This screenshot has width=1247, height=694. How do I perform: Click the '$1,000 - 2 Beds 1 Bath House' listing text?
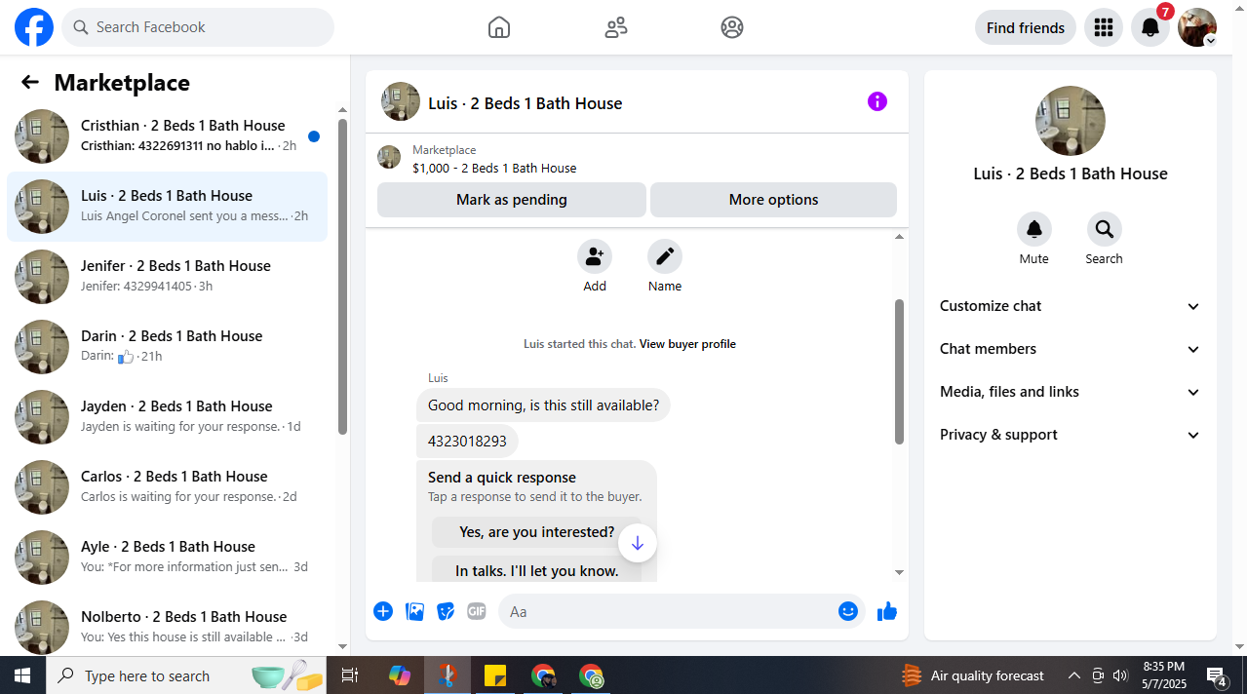[x=494, y=169]
